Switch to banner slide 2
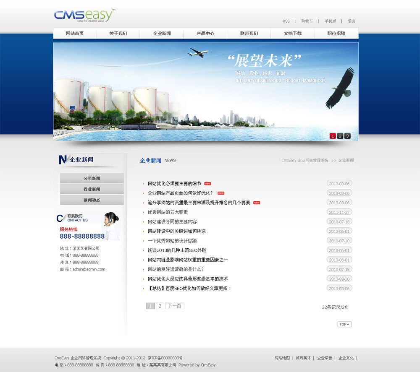The image size is (420, 372). tap(340, 136)
